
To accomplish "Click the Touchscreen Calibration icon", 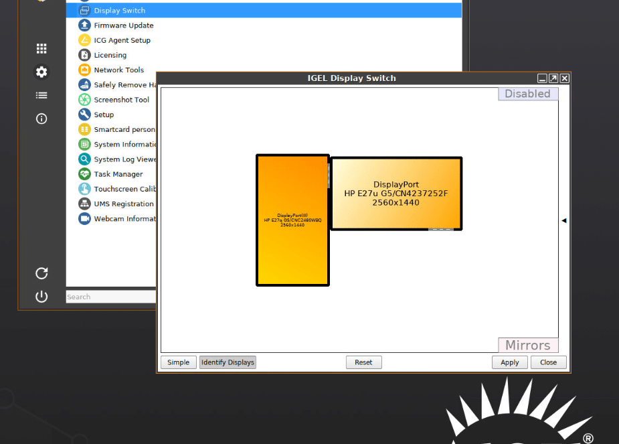I will 84,189.
